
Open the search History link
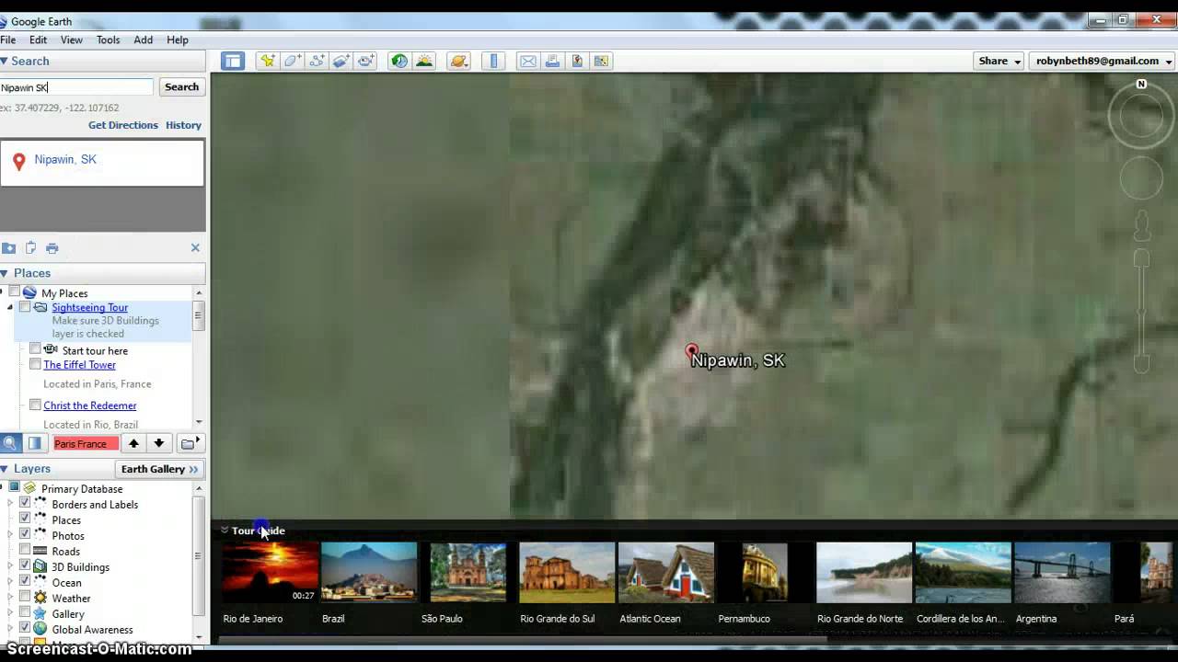[x=183, y=125]
